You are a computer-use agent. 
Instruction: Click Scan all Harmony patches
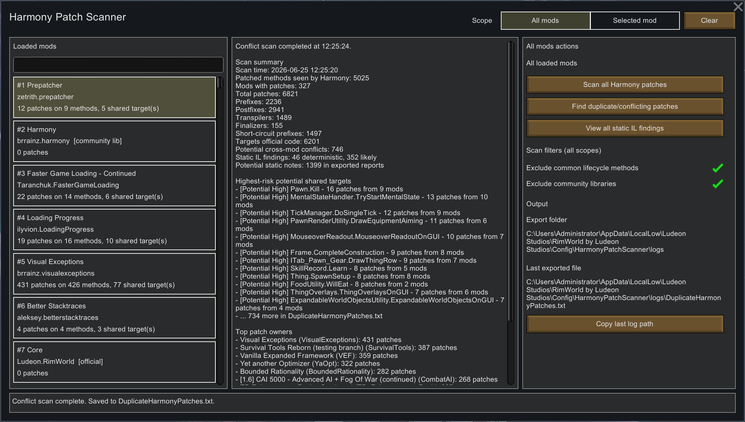625,85
